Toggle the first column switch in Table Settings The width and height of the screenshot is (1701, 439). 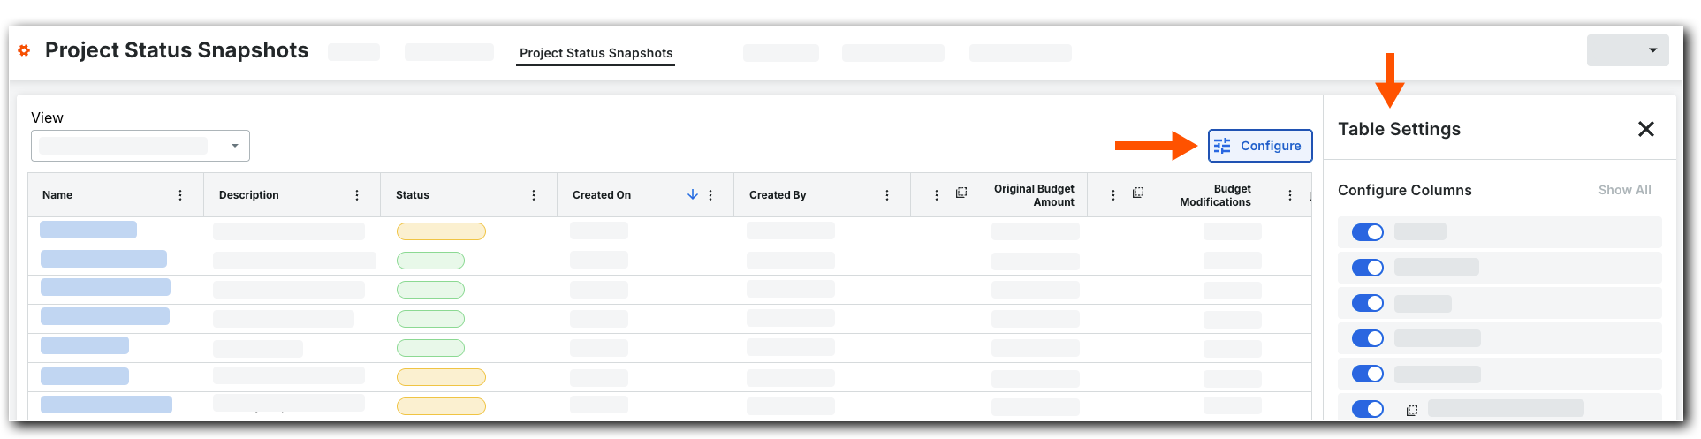click(1368, 232)
